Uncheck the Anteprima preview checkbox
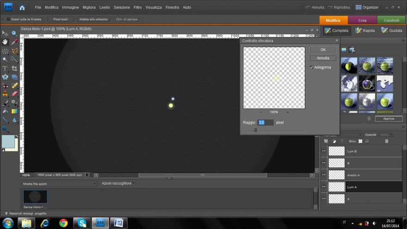Viewport: 407px width, 229px height. point(312,68)
